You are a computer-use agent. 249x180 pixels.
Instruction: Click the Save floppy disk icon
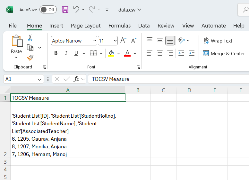[65, 10]
